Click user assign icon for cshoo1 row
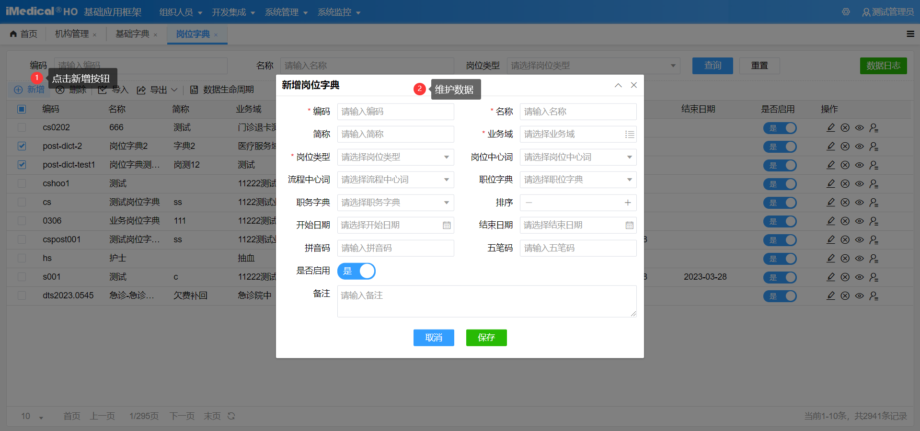This screenshot has height=431, width=920. 874,184
